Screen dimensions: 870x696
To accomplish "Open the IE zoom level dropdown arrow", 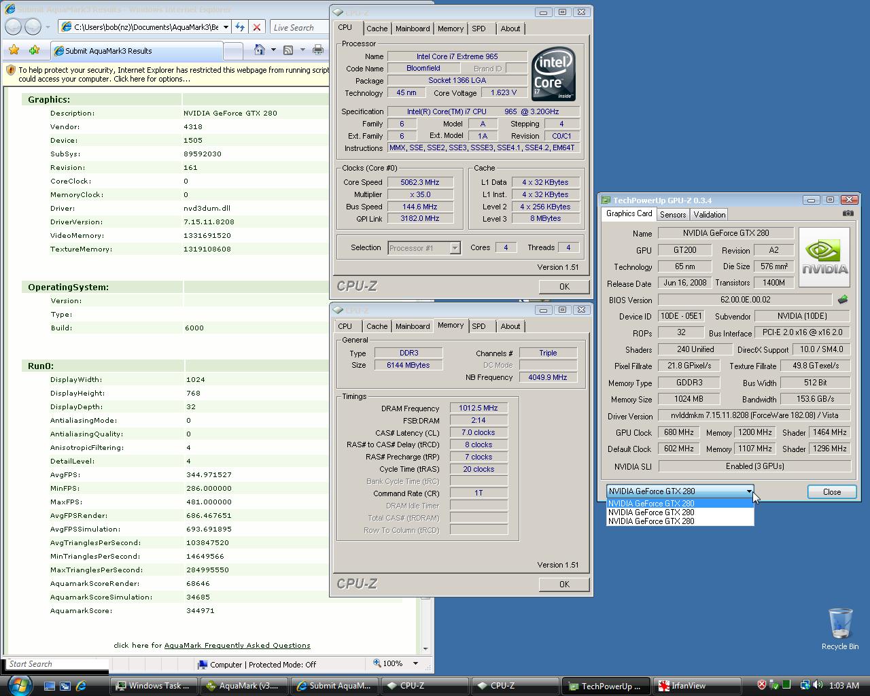I will [415, 663].
